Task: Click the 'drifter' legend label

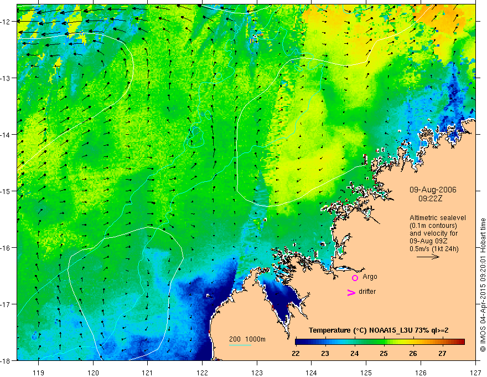Action: coord(367,292)
